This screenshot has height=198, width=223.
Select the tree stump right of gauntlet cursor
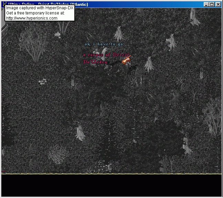149,64
